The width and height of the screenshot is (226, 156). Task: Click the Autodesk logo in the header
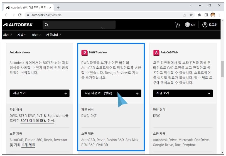(x=18, y=25)
